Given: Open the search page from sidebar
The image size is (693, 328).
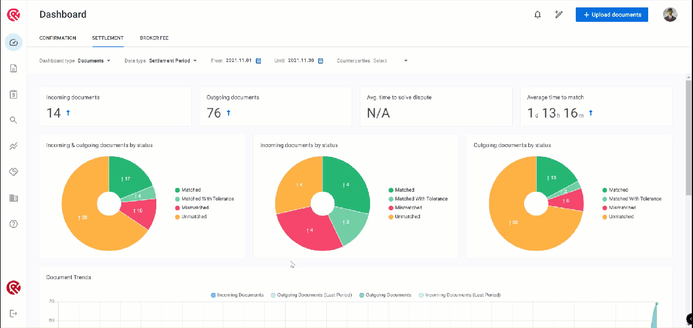Looking at the screenshot, I should click(x=14, y=120).
